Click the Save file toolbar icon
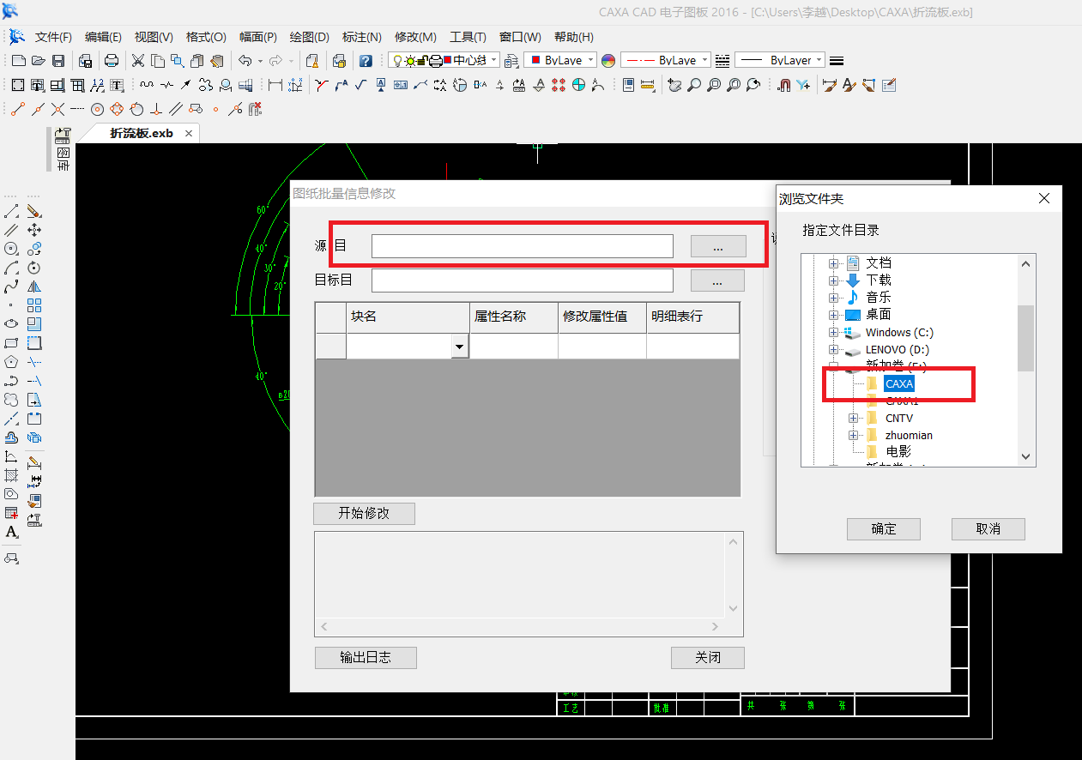Viewport: 1082px width, 760px height. pos(58,61)
